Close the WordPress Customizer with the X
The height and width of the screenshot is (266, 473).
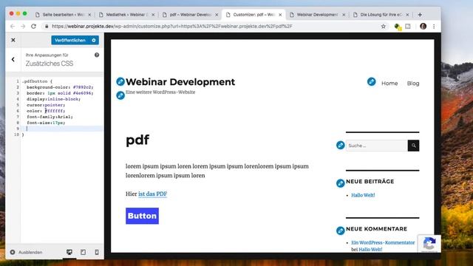tap(13, 40)
